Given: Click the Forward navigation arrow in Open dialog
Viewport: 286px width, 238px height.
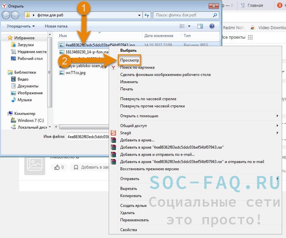Looking at the screenshot, I should pos(15,15).
